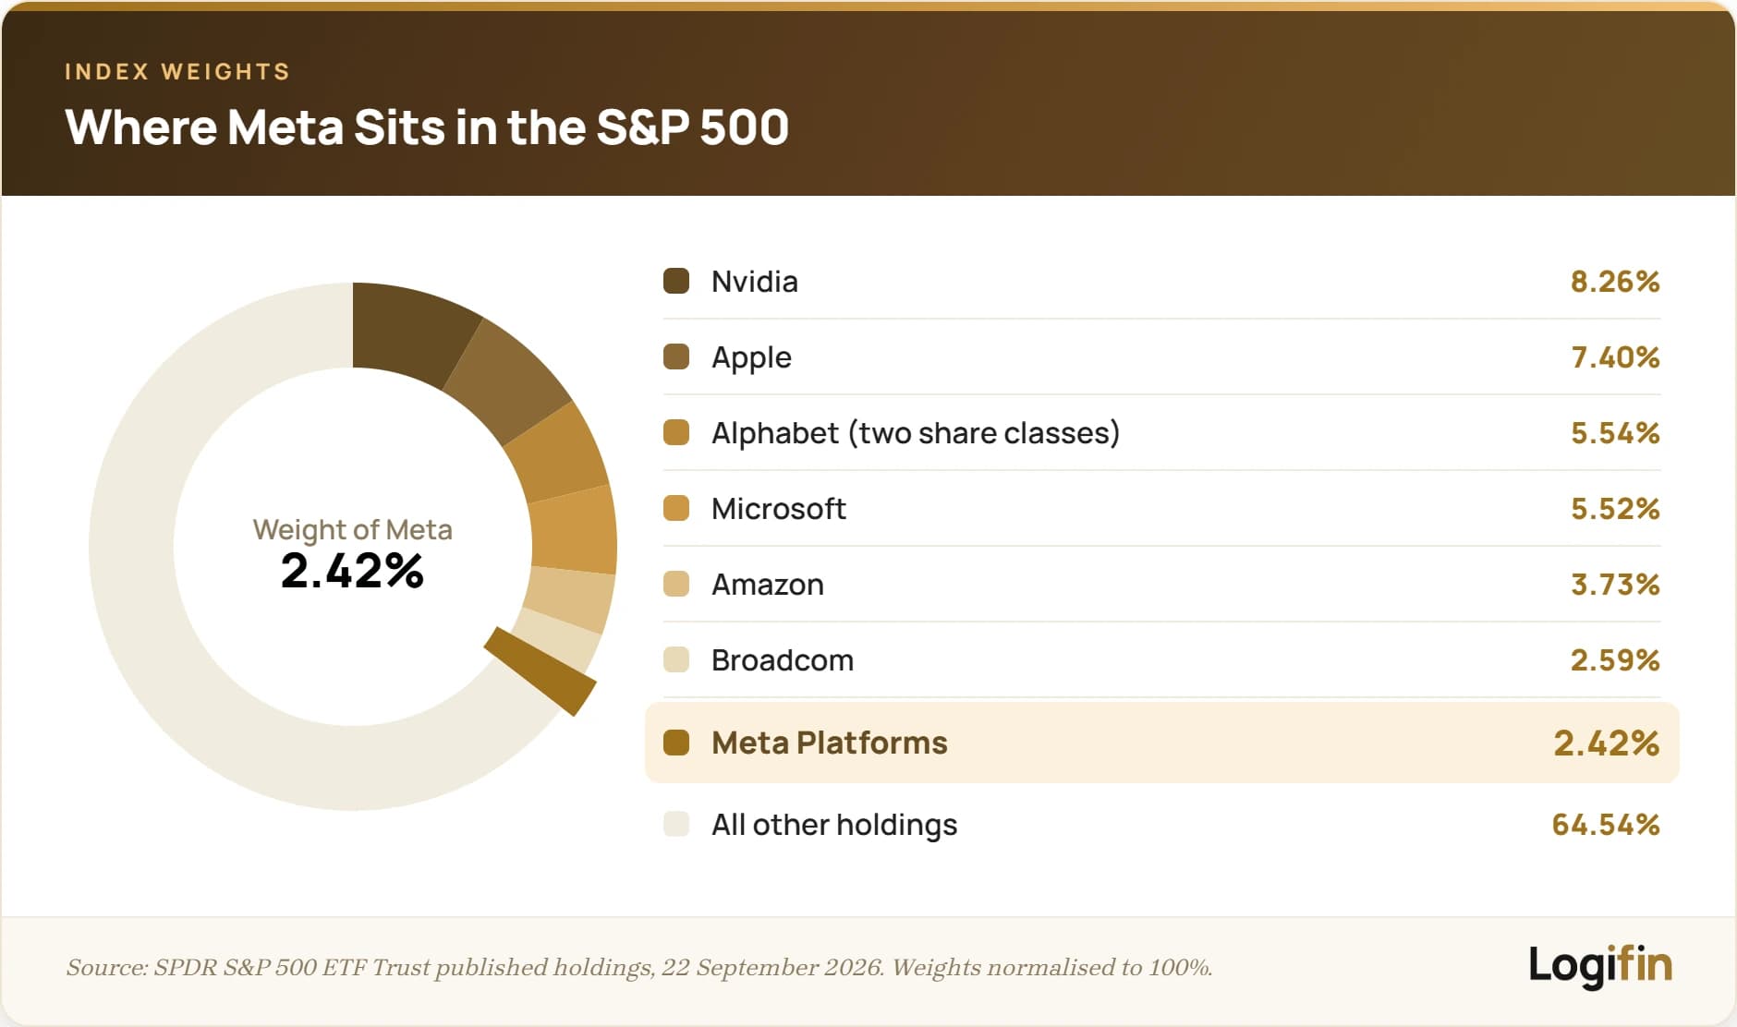
Task: Click the SPDR source citation text
Action: pyautogui.click(x=638, y=967)
